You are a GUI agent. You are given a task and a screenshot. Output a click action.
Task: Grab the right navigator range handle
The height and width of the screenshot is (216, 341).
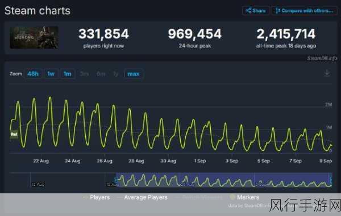331,180
